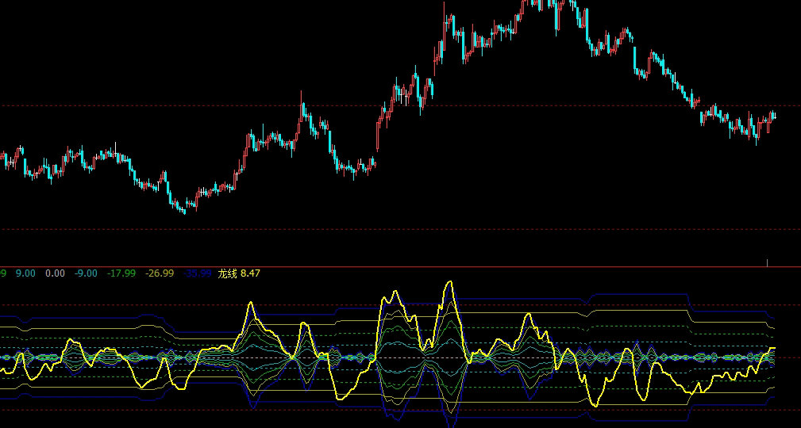
Task: Click the cyan 9.00 level label
Action: point(25,273)
